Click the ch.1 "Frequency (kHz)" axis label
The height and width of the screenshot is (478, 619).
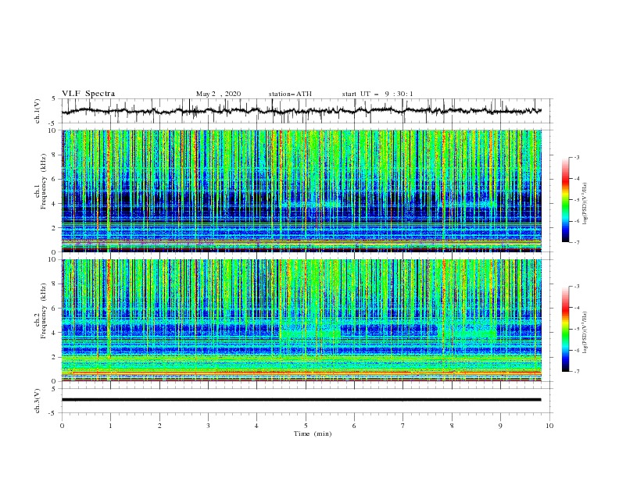click(44, 181)
